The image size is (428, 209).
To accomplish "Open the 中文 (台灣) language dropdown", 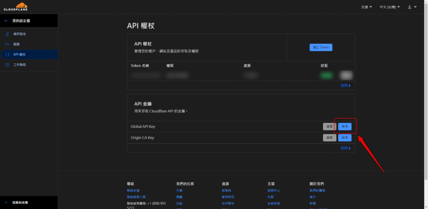I will tap(389, 7).
